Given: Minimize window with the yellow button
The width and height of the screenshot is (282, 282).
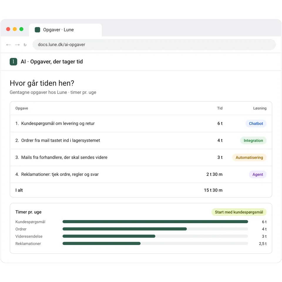Looking at the screenshot, I should pyautogui.click(x=15, y=29).
